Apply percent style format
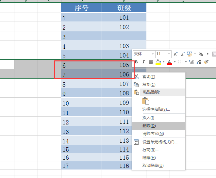The image size is (216, 178). pos(201,54)
